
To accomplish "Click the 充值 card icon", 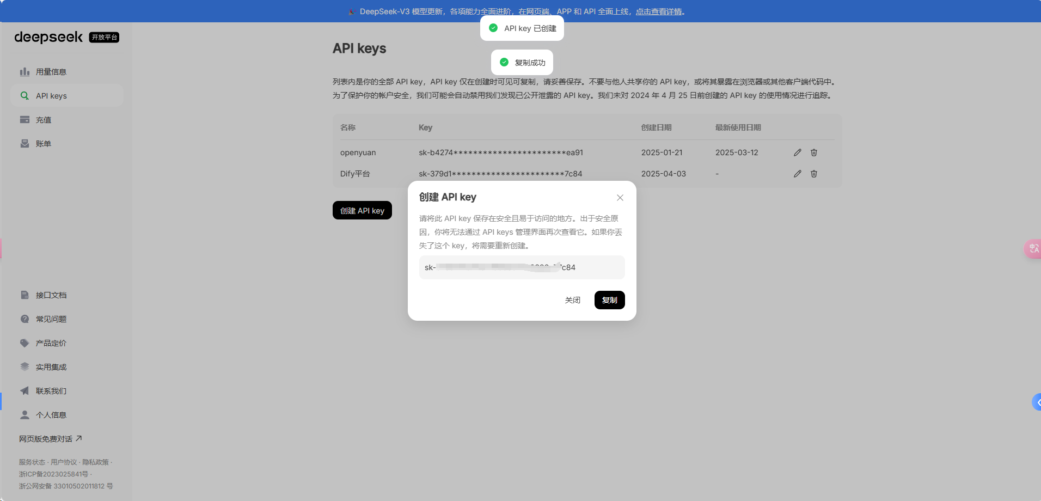I will (25, 120).
